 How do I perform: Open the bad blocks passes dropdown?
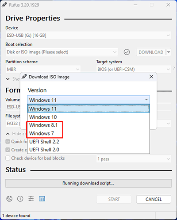pos(134,159)
